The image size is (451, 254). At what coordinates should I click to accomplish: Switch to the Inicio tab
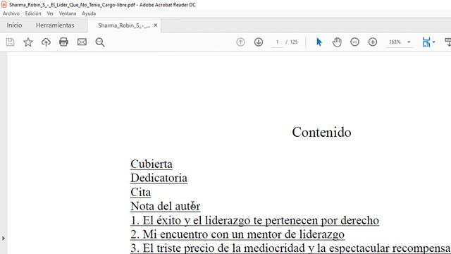[14, 25]
